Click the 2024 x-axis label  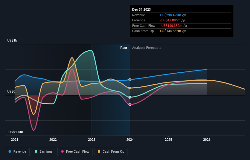[x=130, y=140]
